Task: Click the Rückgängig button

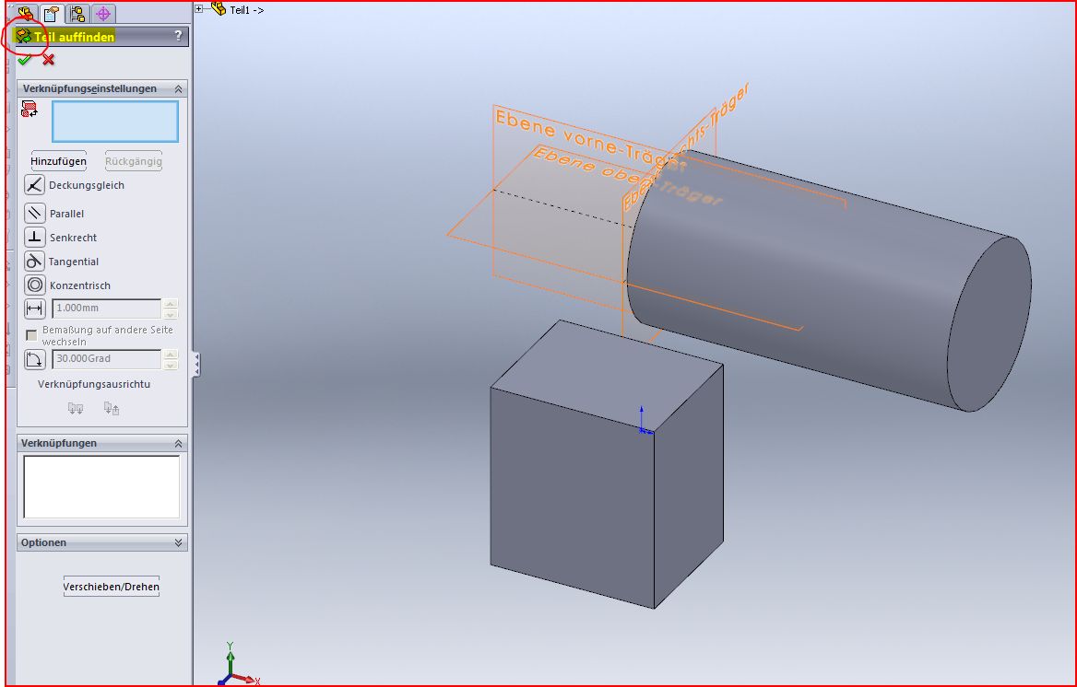Action: click(x=134, y=161)
